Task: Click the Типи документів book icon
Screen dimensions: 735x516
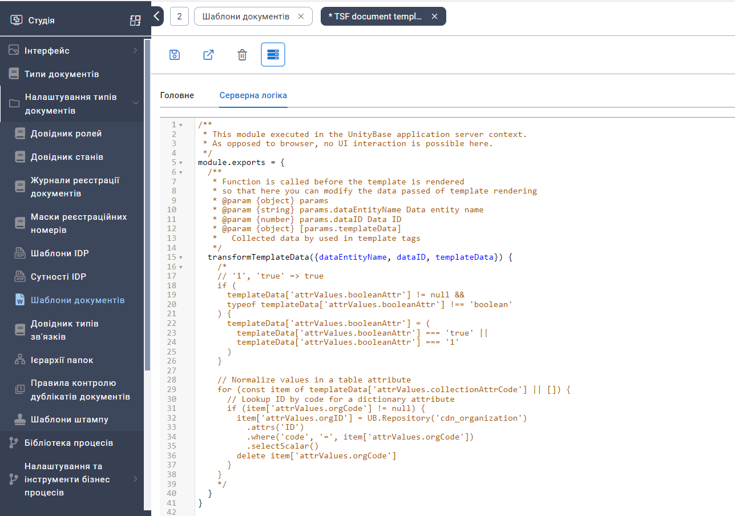Action: coord(14,74)
